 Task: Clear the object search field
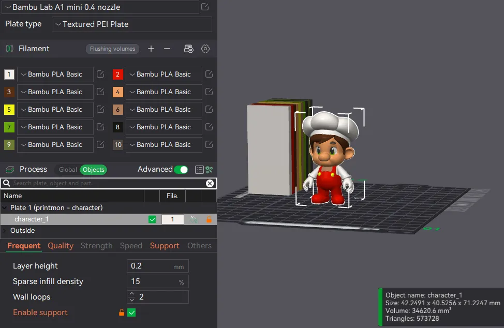[210, 183]
